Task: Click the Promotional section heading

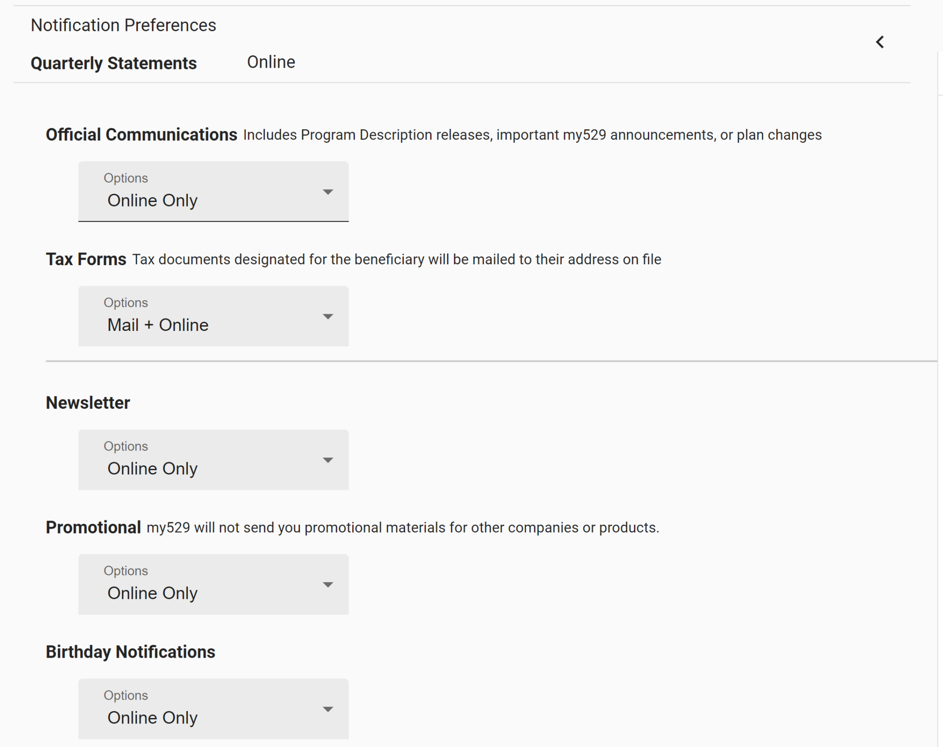Action: [93, 527]
